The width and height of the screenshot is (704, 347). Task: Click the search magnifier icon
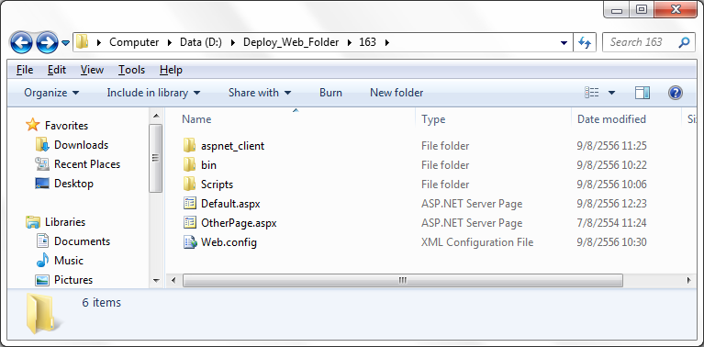point(683,42)
